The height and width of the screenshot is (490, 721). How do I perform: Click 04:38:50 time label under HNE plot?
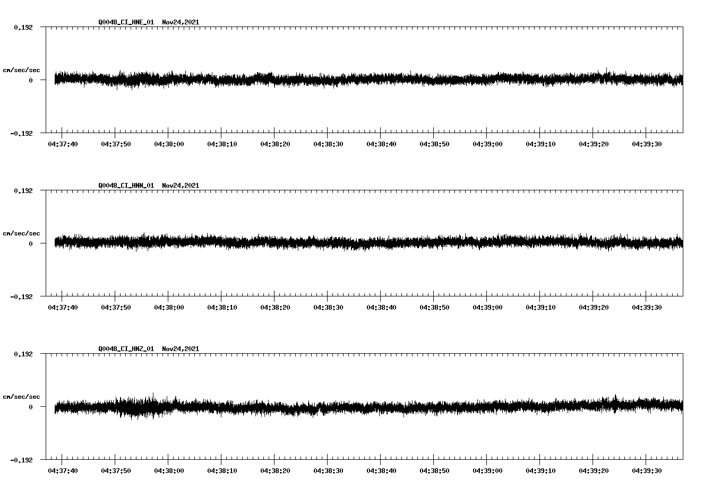(x=434, y=144)
